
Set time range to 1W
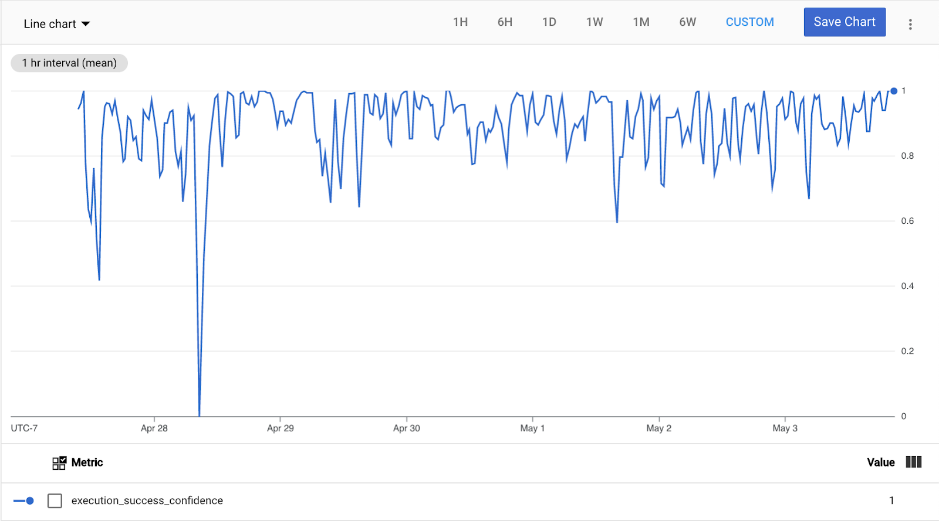tap(594, 22)
